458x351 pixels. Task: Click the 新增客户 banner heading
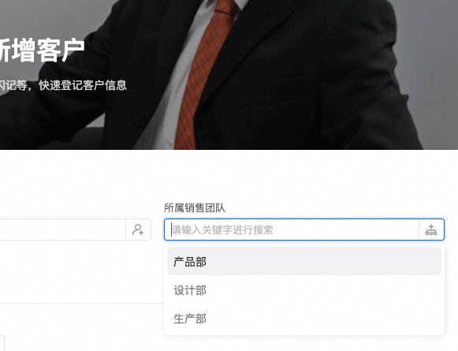pos(43,50)
